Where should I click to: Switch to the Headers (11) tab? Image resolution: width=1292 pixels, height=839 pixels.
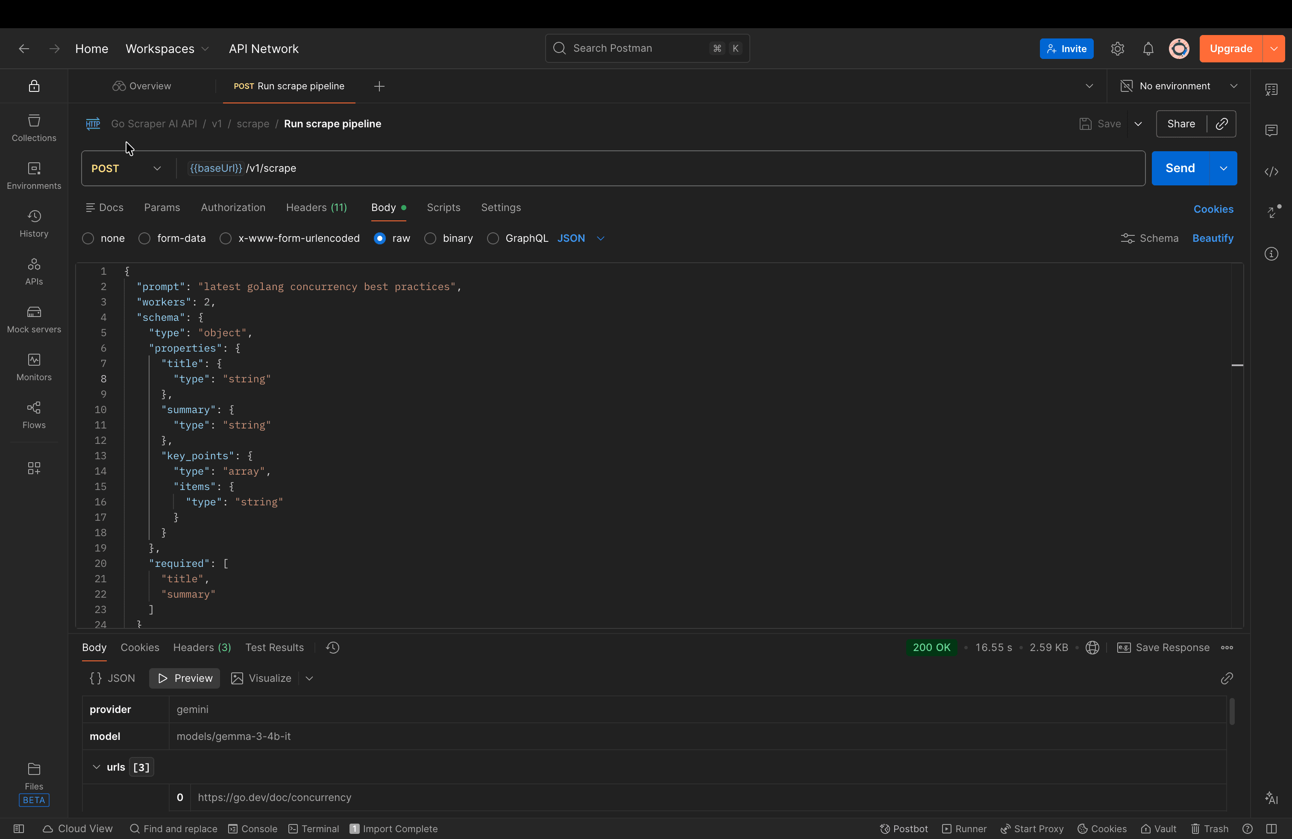[x=317, y=207]
